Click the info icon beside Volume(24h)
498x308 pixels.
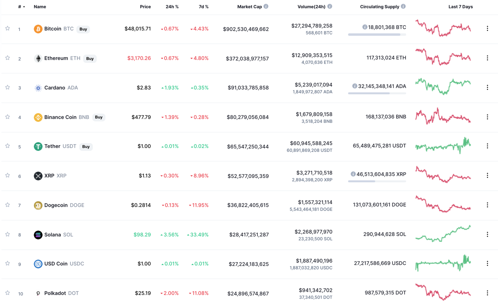330,7
